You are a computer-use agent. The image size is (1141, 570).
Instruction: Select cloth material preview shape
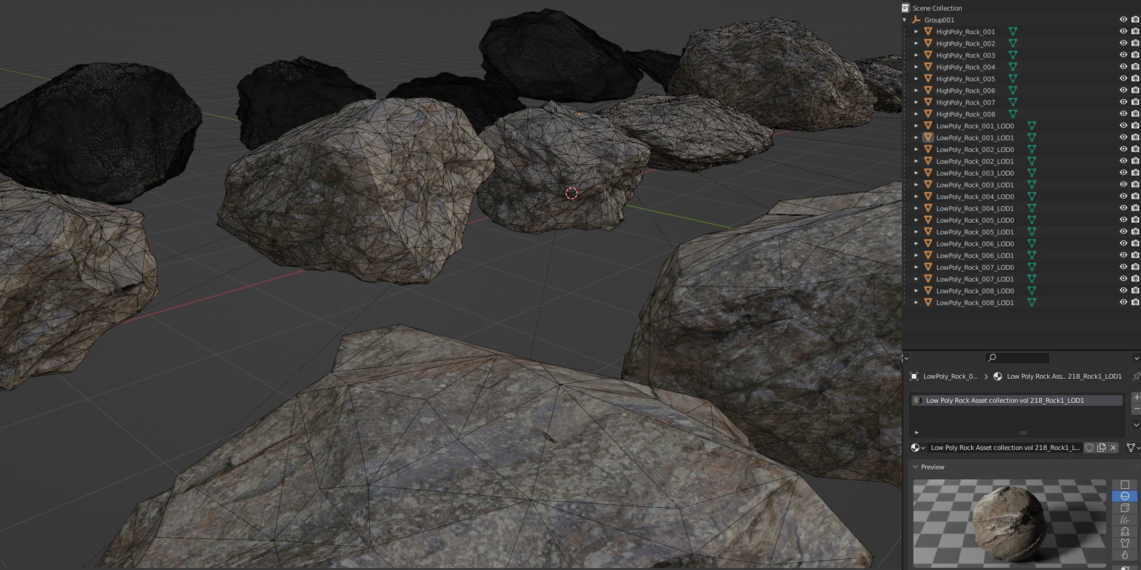(1125, 543)
